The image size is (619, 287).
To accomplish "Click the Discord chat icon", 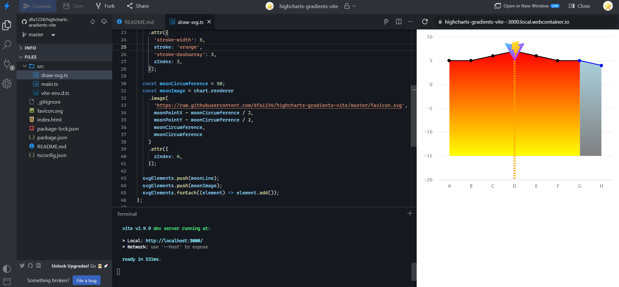I will click(39, 266).
